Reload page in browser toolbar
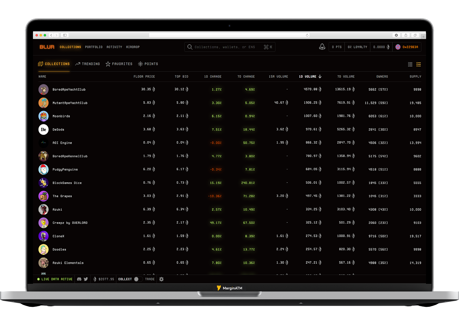This screenshot has height=320, width=459. pos(307,35)
